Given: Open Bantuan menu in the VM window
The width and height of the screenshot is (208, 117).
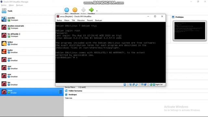Looking at the screenshot, I should coord(98,20).
